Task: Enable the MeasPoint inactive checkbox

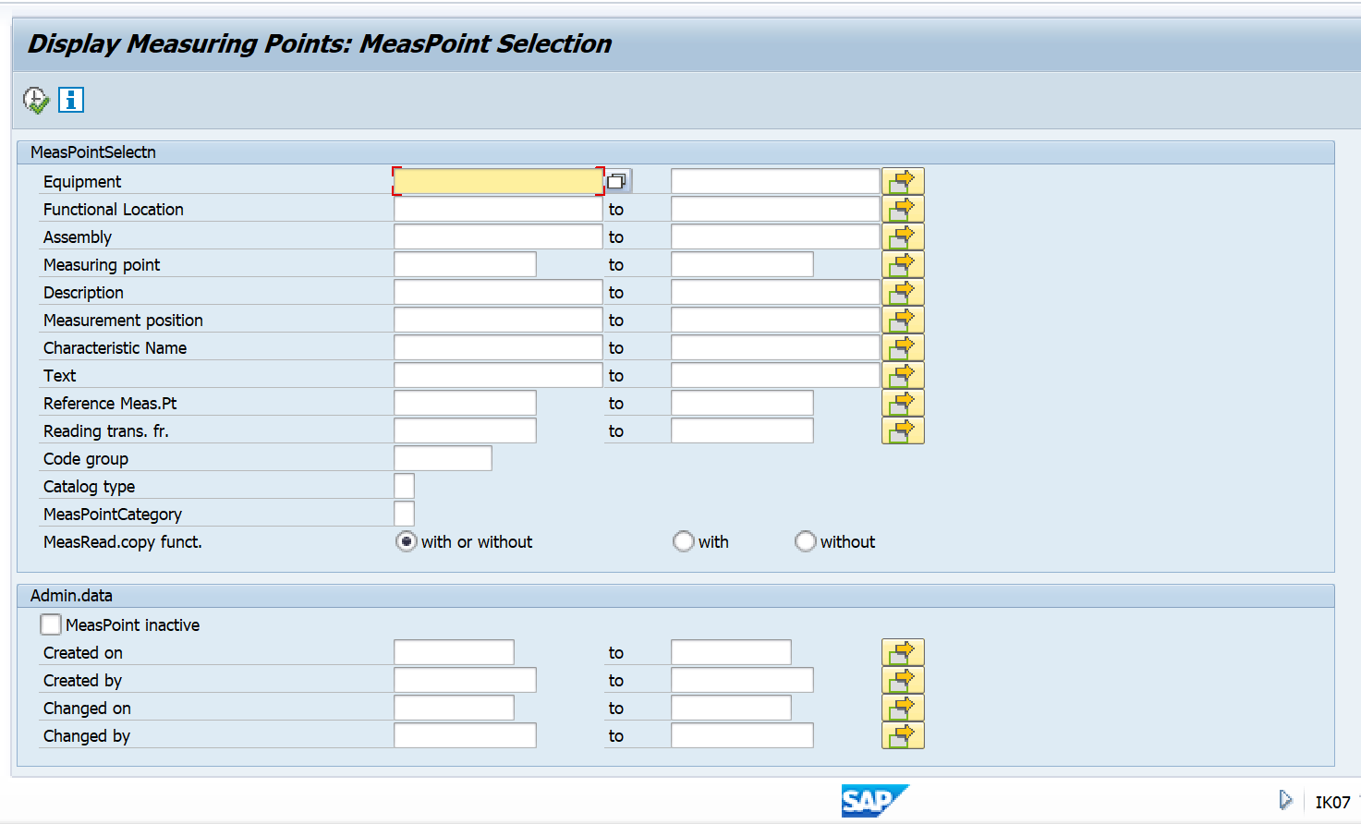Action: click(x=51, y=624)
